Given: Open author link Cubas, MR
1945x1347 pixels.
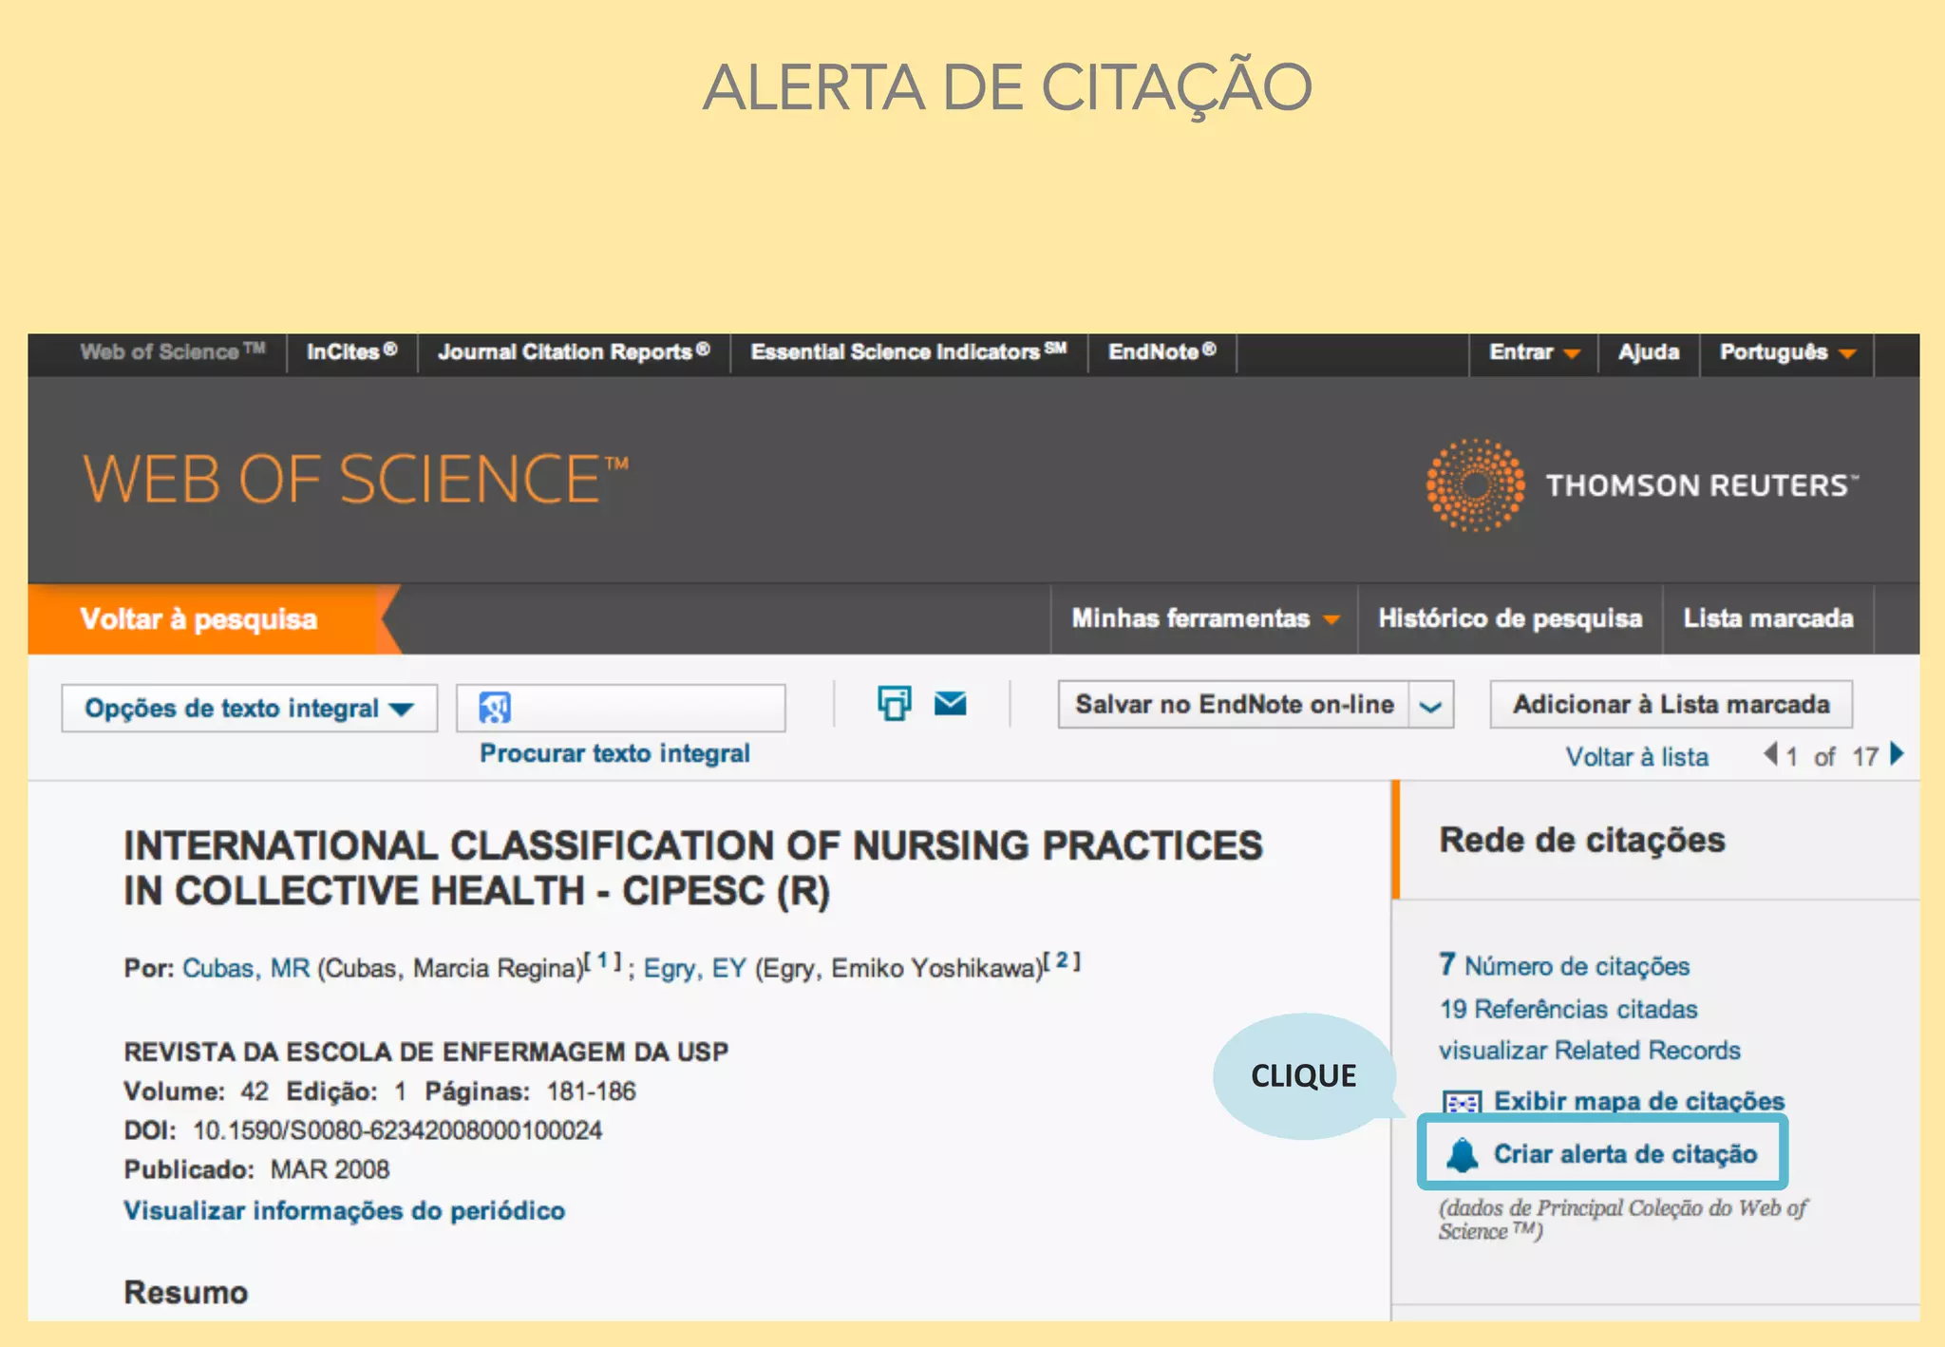Looking at the screenshot, I should coord(246,968).
